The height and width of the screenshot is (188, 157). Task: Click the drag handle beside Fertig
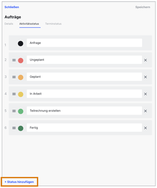click(14, 128)
